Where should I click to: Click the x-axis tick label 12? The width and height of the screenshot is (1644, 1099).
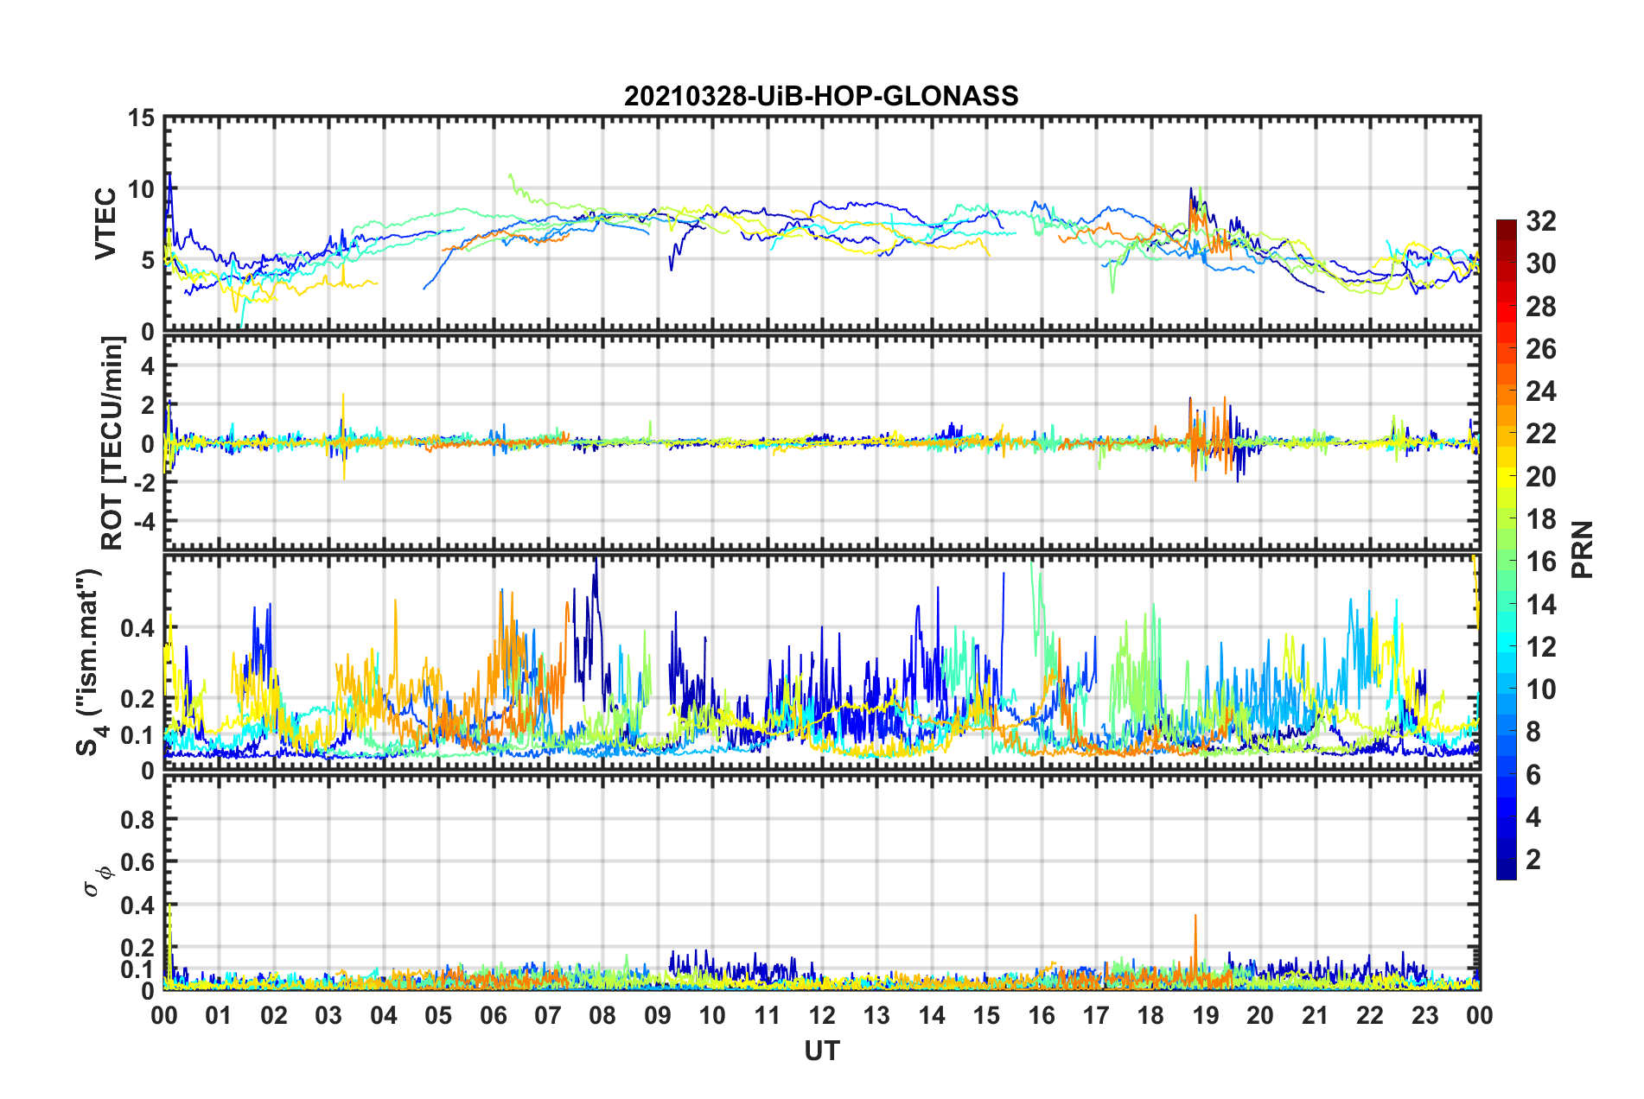[822, 1015]
